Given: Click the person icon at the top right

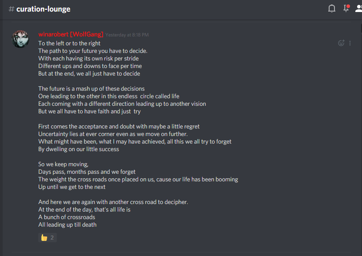Looking at the screenshot, I should (x=358, y=8).
